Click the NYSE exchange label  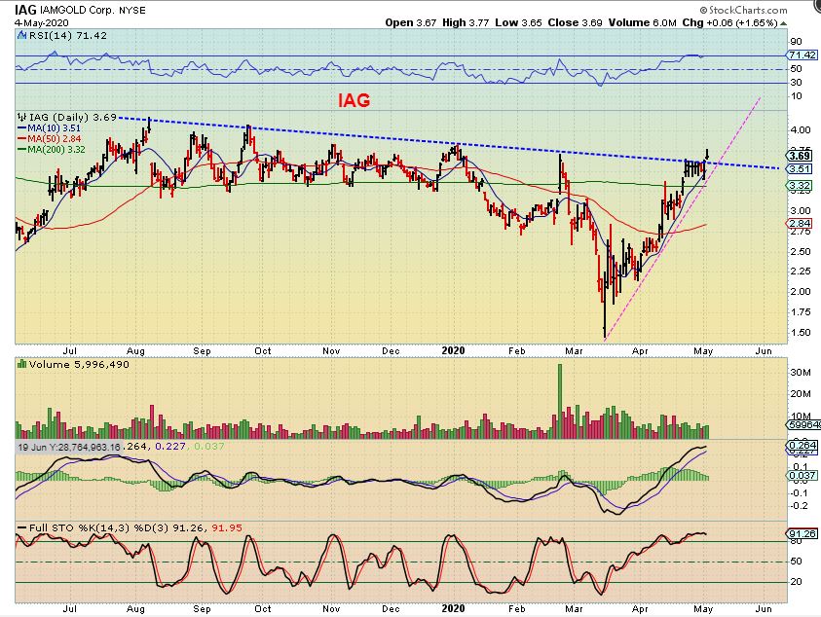[131, 10]
